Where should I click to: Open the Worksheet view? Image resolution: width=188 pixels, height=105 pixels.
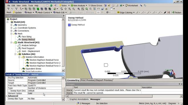[x=132, y=6]
